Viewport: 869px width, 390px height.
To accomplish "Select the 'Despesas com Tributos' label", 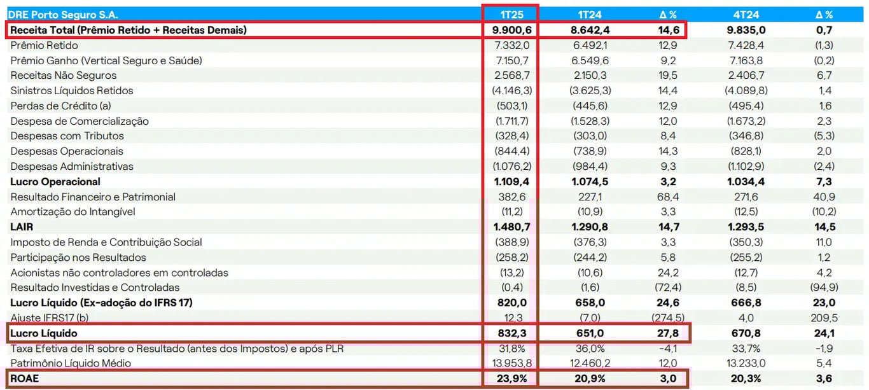I will click(67, 136).
